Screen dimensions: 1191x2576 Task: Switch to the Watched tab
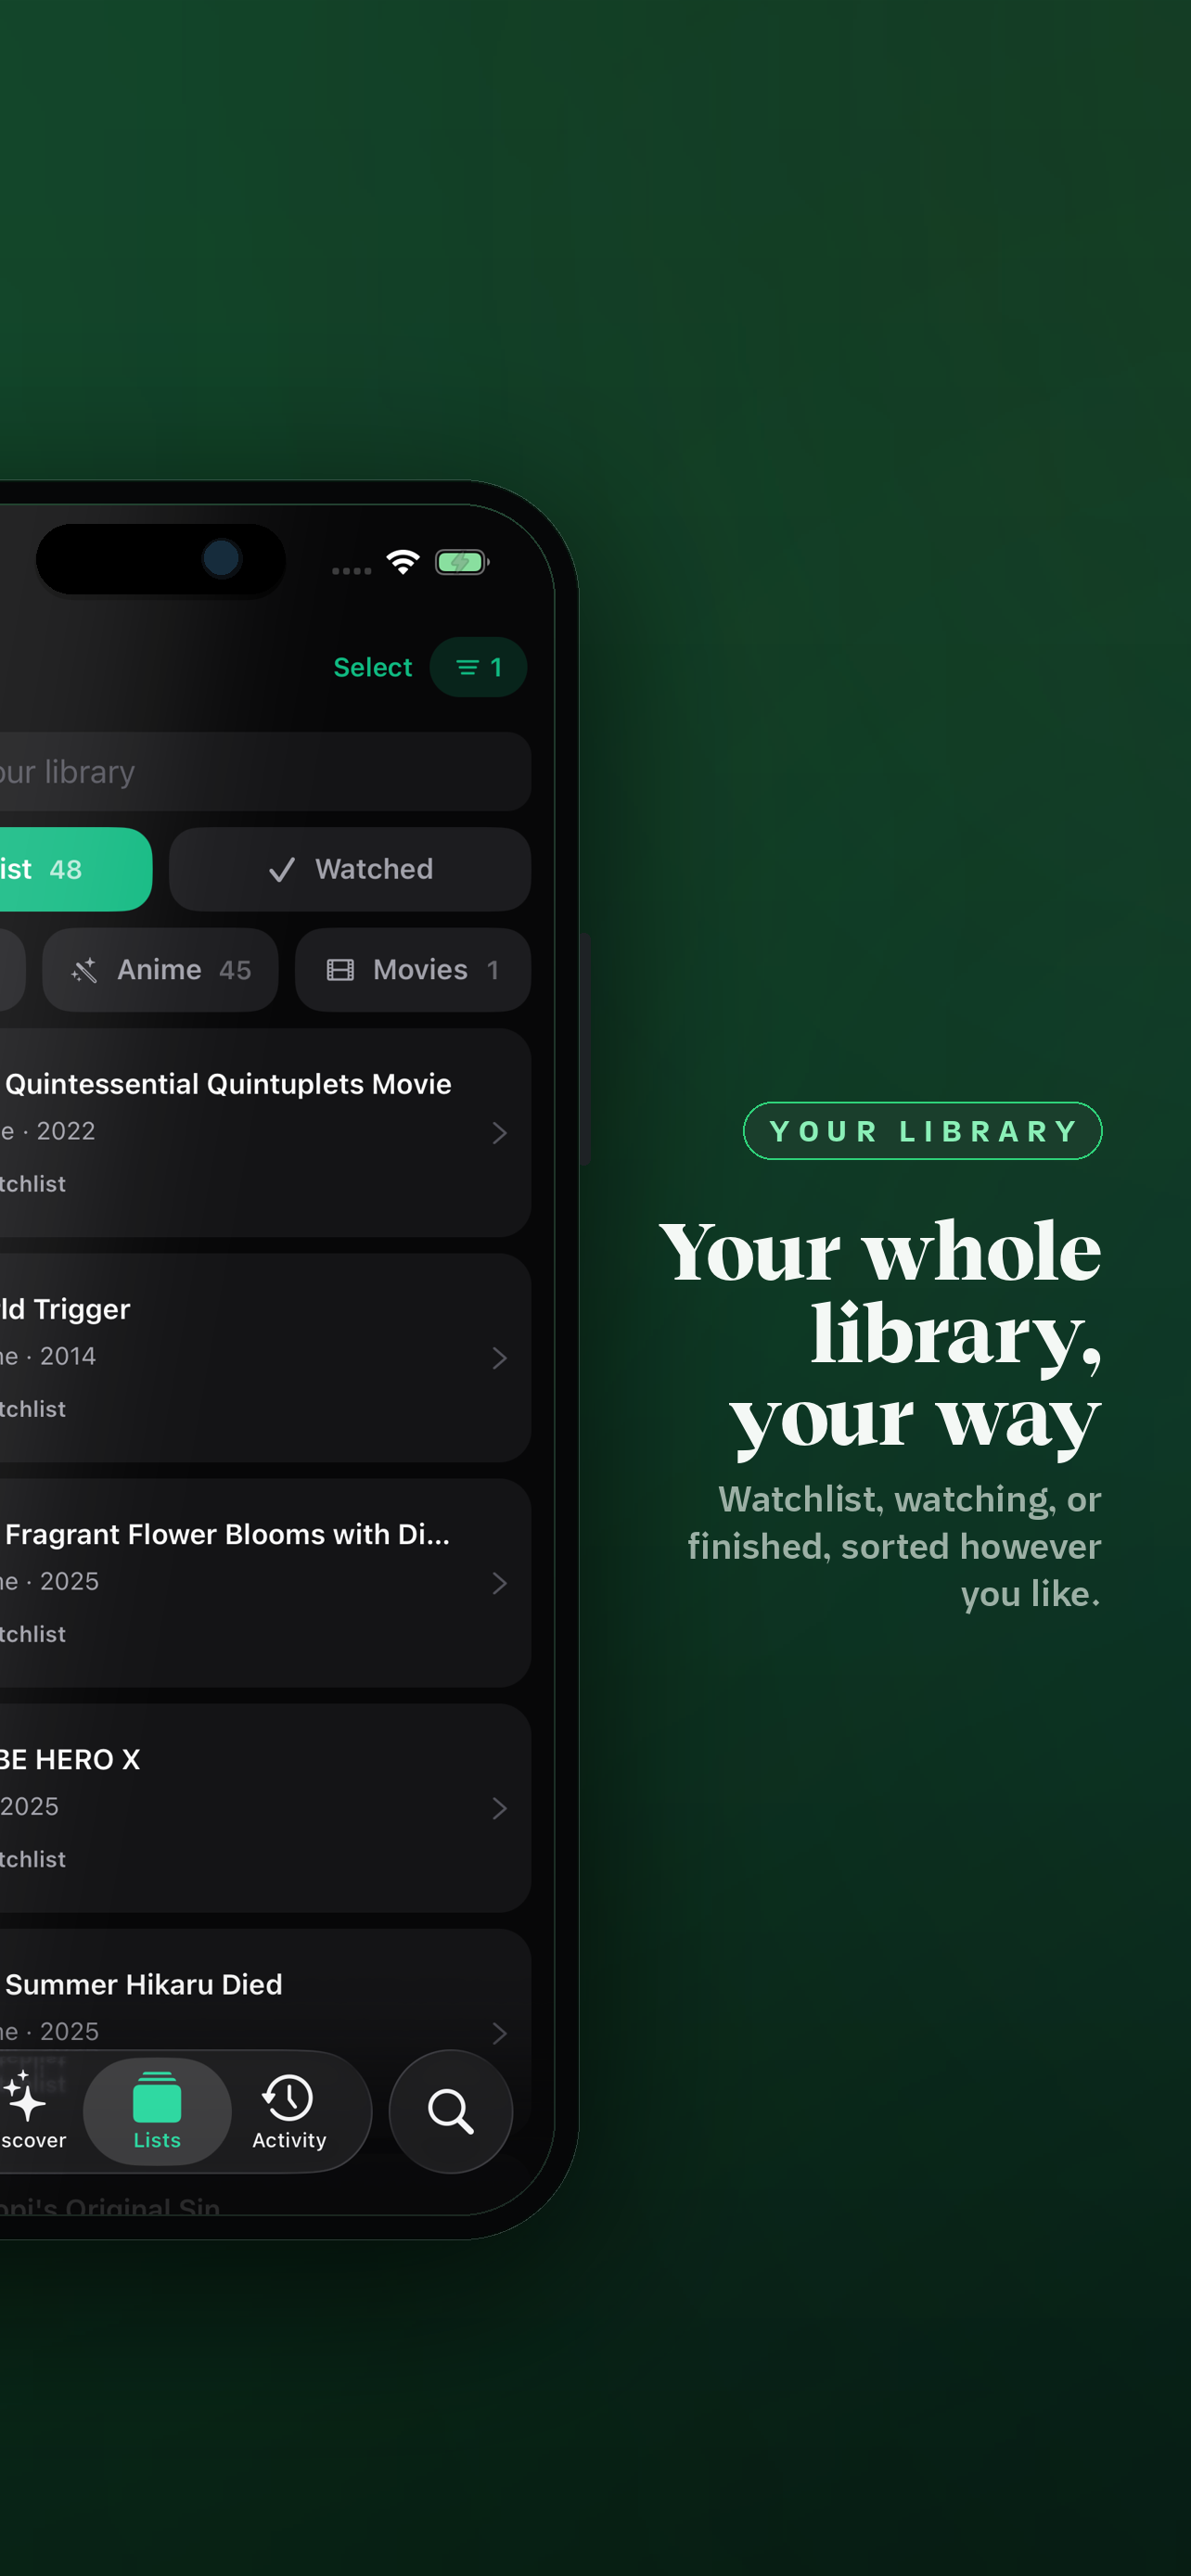coord(350,869)
